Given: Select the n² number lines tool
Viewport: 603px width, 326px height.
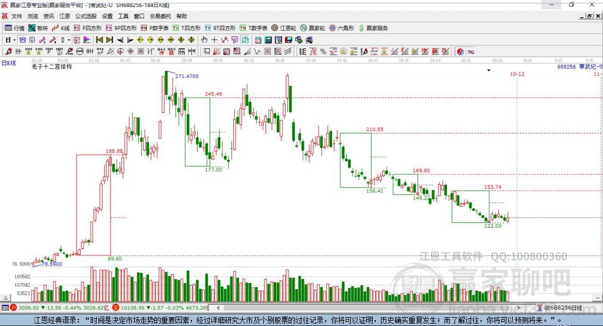Looking at the screenshot, I should coord(100,52).
